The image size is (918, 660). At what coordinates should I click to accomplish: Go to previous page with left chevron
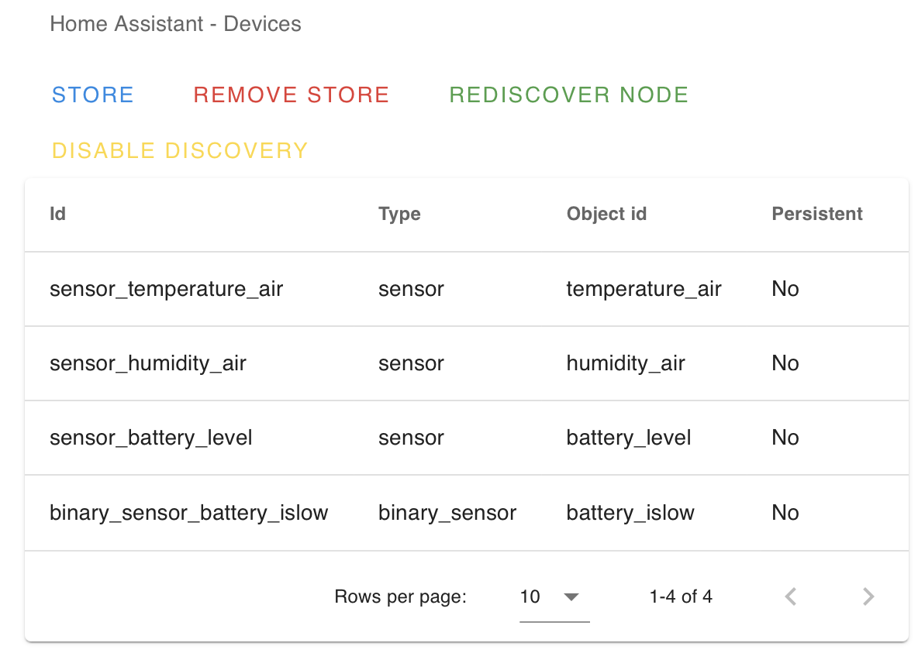click(790, 596)
